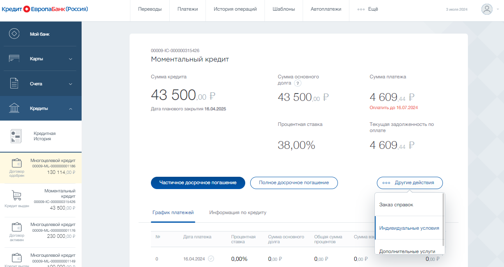Choose Заказ справок from dropdown
This screenshot has height=267, width=504.
click(x=396, y=204)
